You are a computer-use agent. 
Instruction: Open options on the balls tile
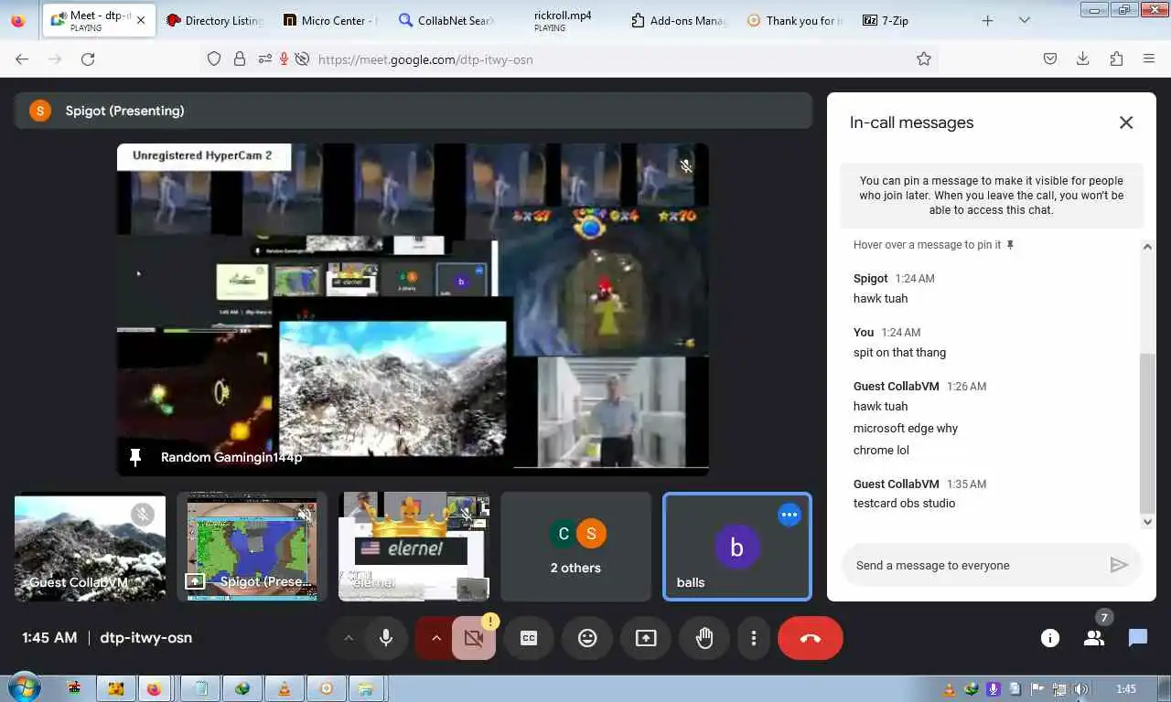[790, 515]
